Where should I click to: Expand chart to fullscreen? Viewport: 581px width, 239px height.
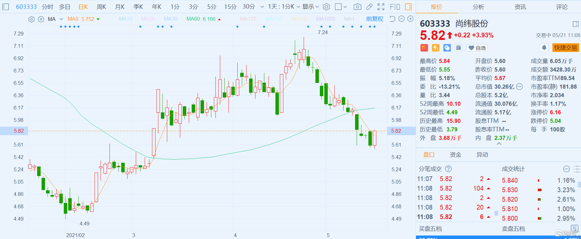tap(381, 7)
